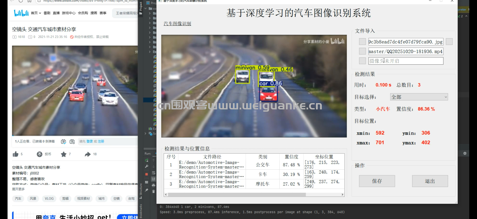Click the share arrow icon
The width and height of the screenshot is (477, 219).
tap(87, 154)
